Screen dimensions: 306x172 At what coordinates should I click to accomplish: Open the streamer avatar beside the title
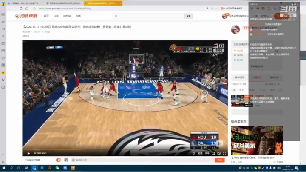235,29
